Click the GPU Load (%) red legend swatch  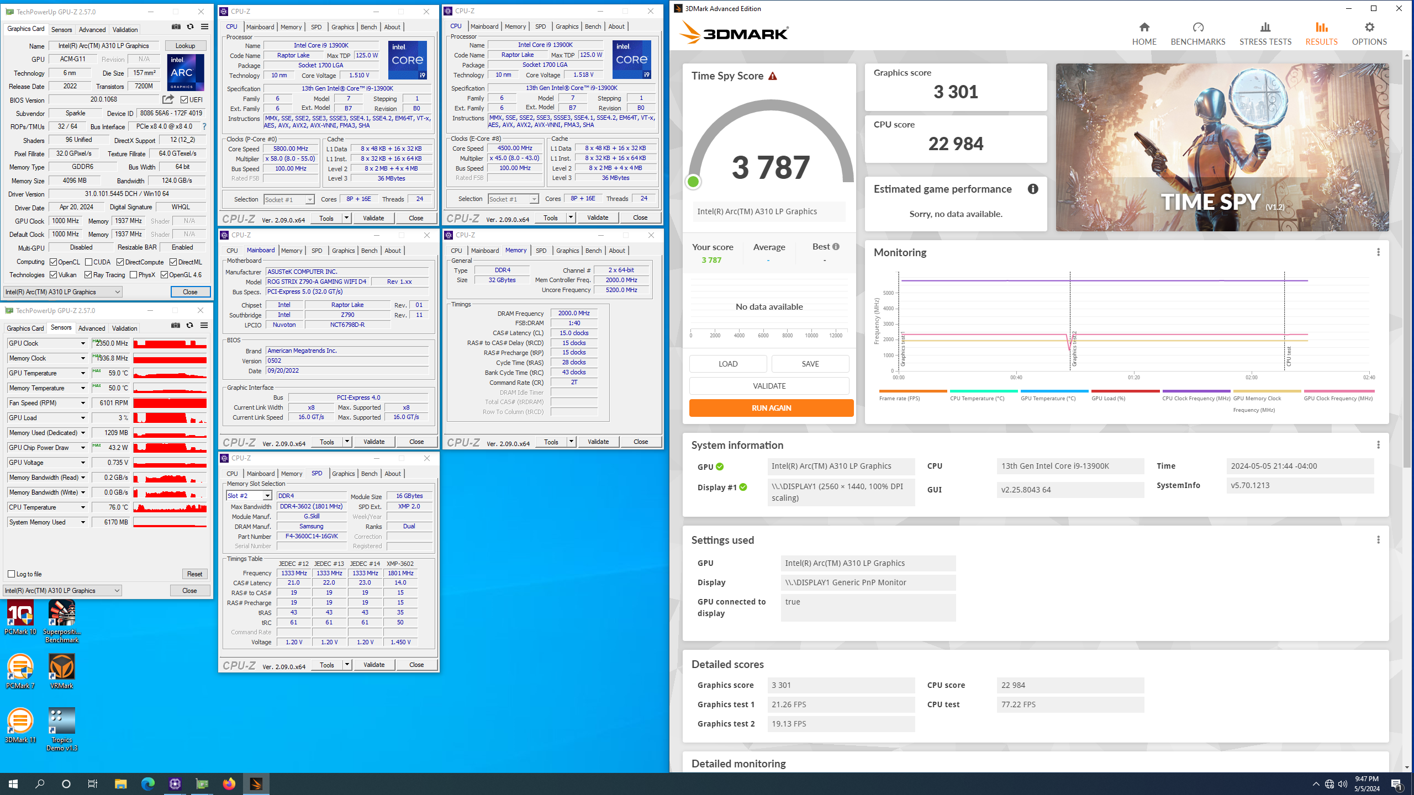[x=1125, y=391]
